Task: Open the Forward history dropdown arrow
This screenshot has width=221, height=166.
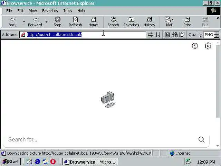Action: click(x=46, y=22)
